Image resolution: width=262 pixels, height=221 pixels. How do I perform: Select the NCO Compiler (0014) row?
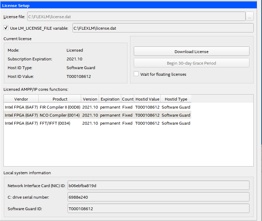pos(60,115)
